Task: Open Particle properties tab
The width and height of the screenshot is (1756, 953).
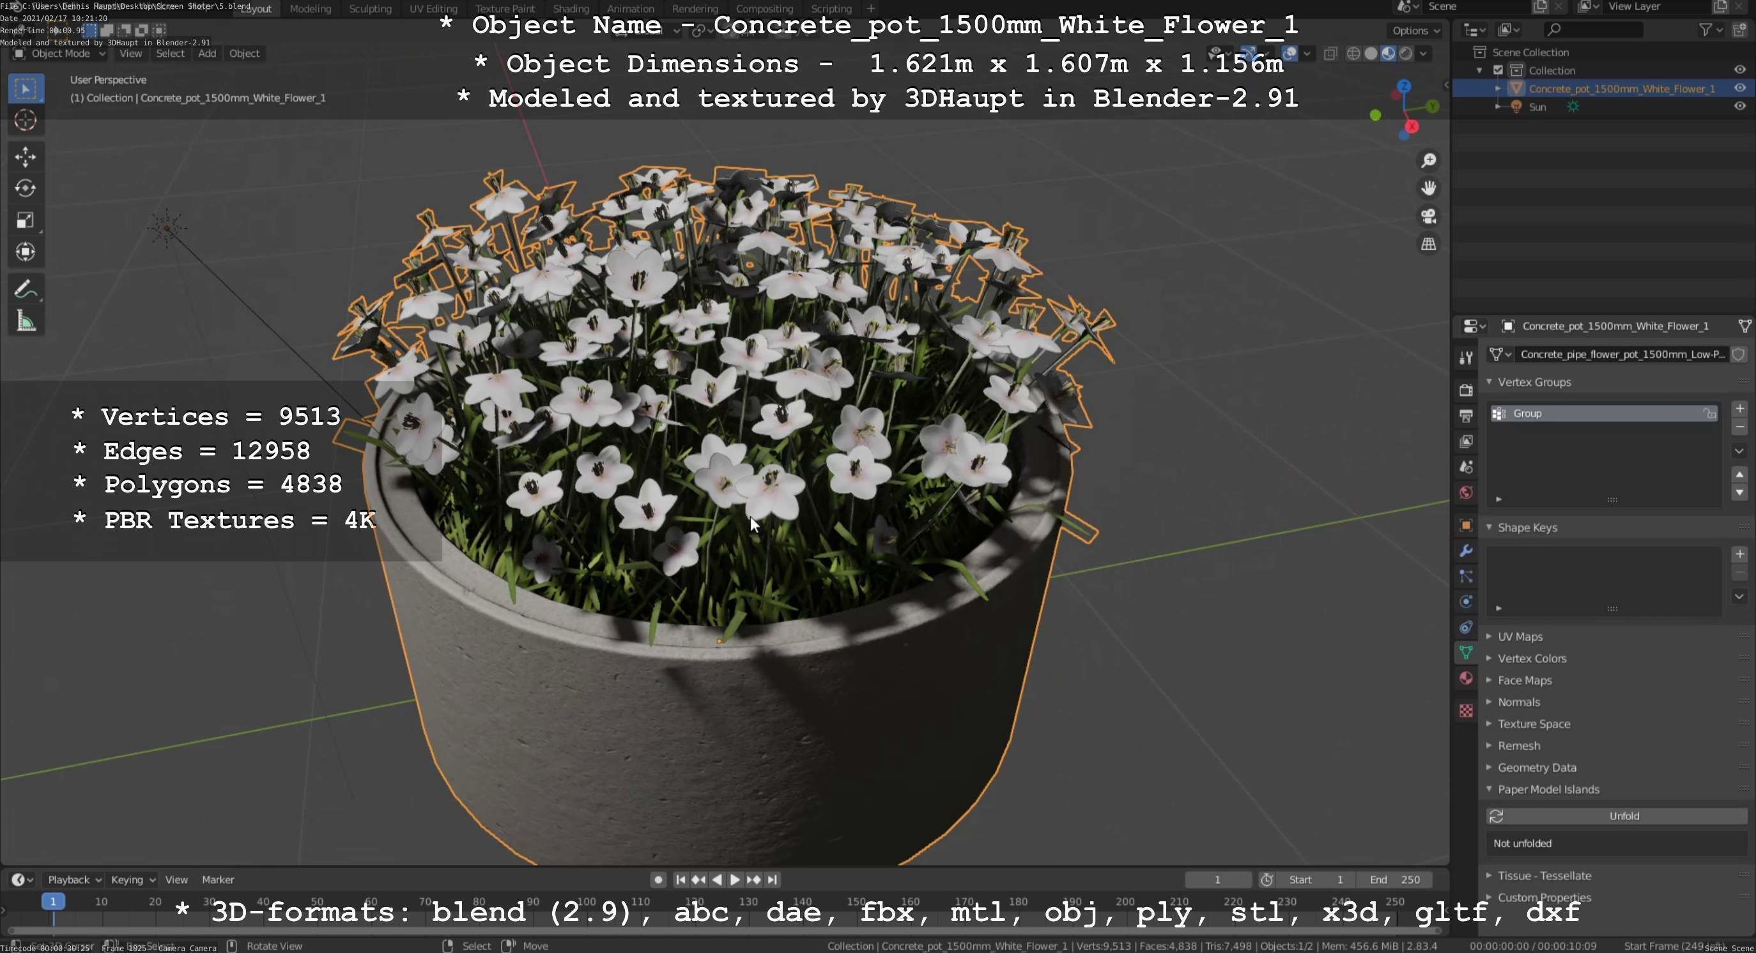Action: pyautogui.click(x=1466, y=576)
